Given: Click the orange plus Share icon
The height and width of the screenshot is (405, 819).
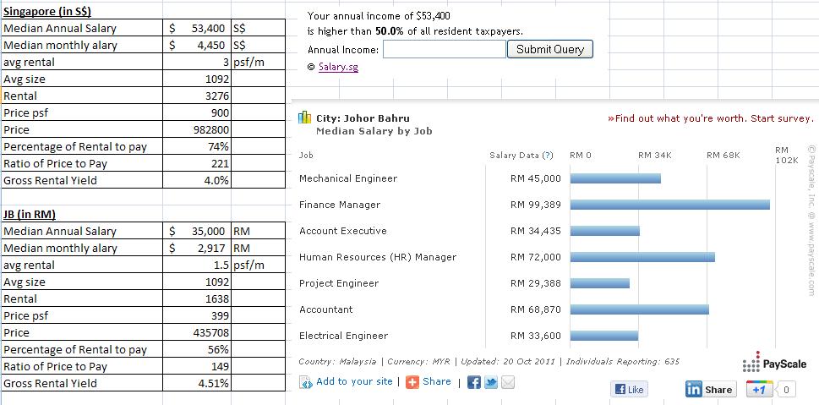Looking at the screenshot, I should (x=412, y=382).
